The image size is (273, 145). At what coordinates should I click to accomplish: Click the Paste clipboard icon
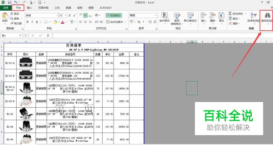tap(5, 16)
